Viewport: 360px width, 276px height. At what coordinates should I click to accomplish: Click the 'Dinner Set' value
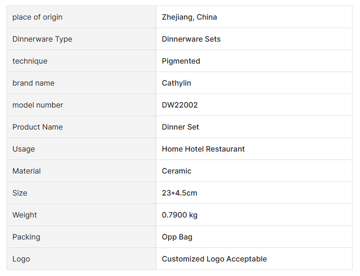(x=180, y=127)
